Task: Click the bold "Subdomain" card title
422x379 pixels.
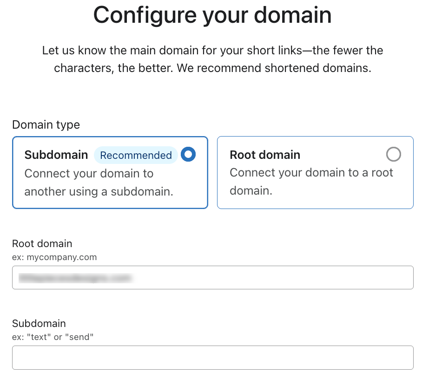Action: coord(56,155)
